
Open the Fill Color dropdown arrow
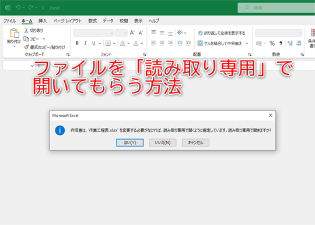click(128, 43)
